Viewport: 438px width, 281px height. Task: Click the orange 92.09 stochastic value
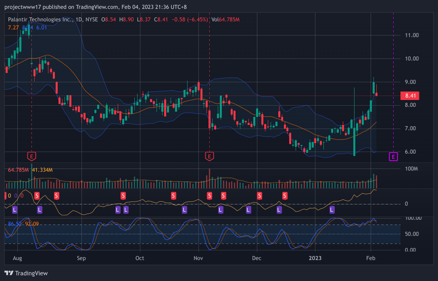coord(32,224)
